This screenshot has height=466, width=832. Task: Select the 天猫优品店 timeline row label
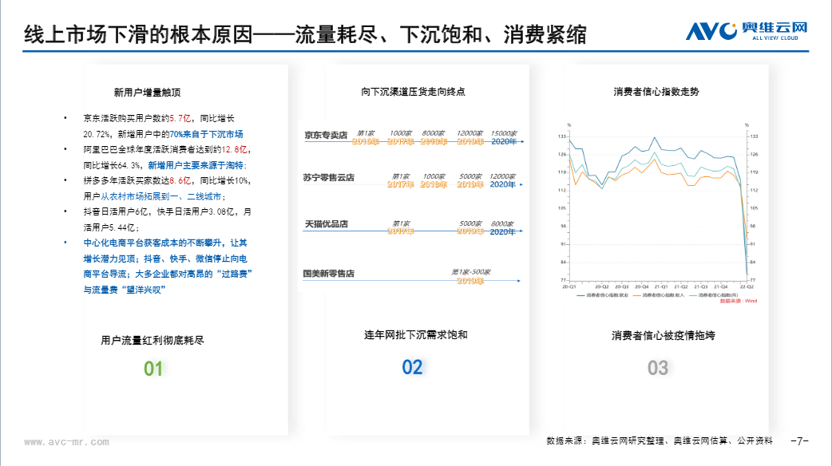(326, 224)
